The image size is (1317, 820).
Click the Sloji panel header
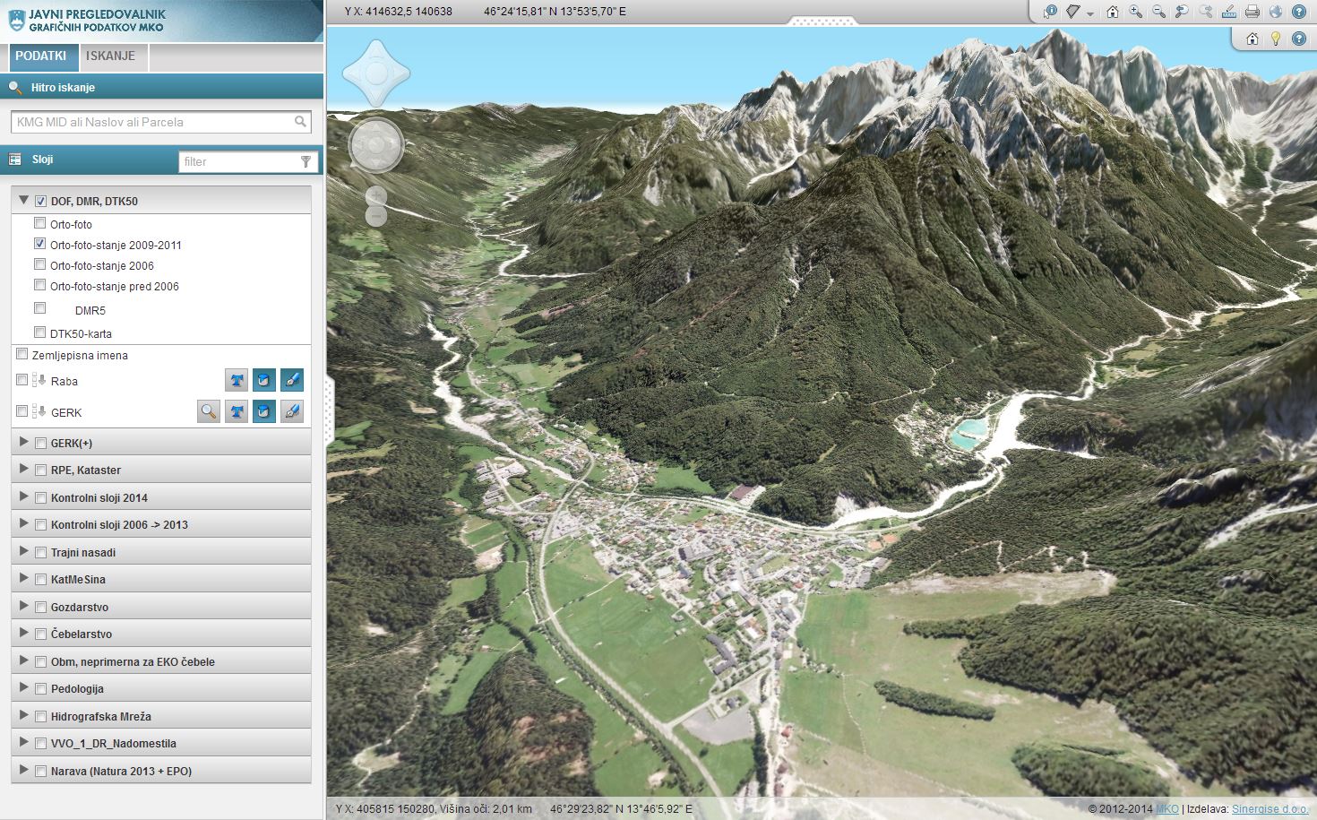(161, 160)
